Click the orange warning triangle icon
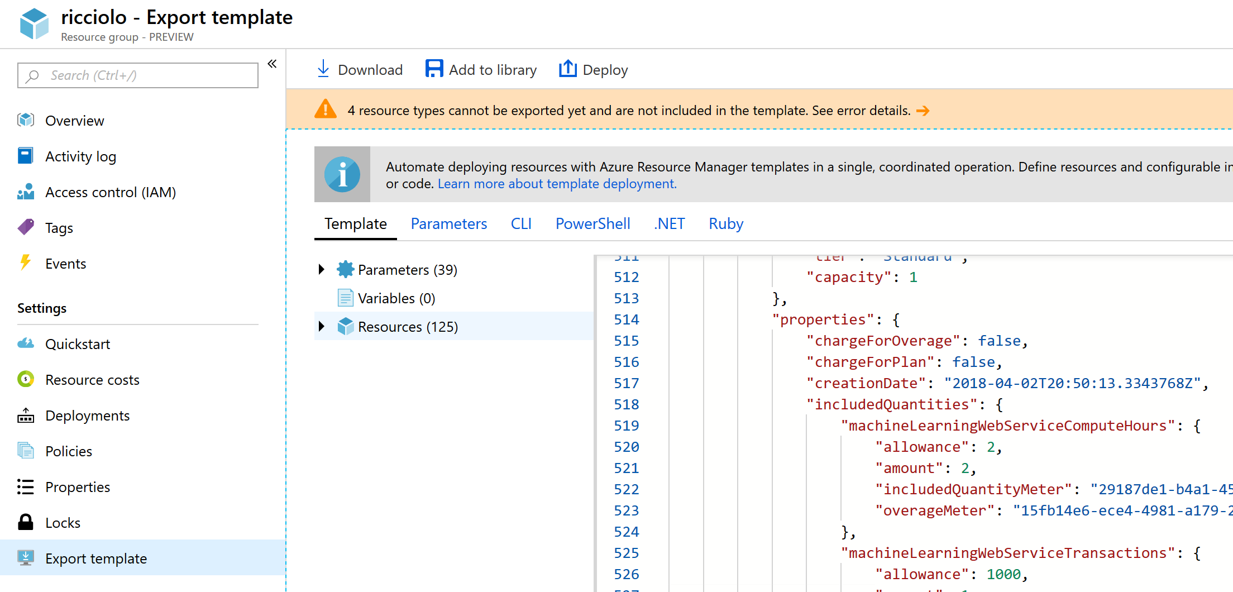 click(x=326, y=109)
